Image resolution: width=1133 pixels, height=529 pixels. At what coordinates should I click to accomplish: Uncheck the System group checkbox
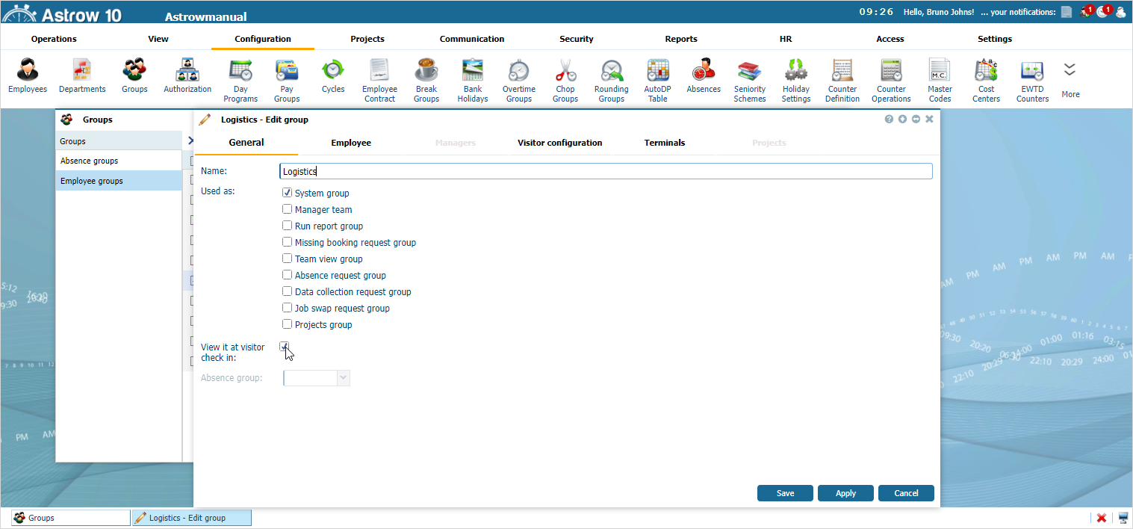point(288,193)
